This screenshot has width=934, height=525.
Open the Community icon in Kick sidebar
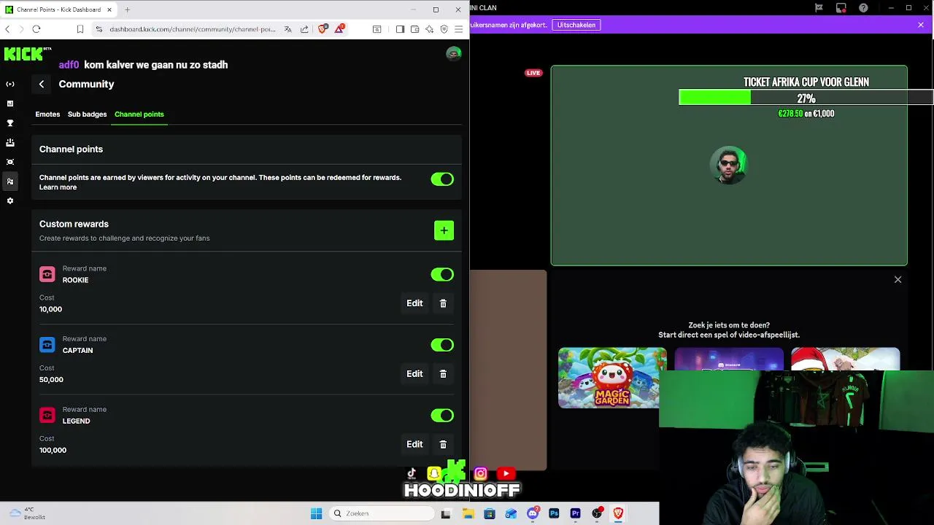point(10,181)
